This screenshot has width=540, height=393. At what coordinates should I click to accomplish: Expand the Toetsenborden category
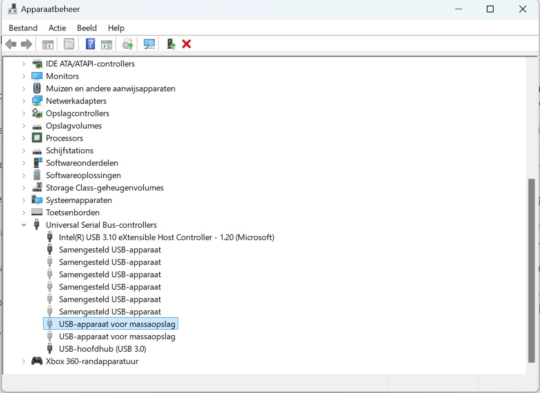pos(24,213)
